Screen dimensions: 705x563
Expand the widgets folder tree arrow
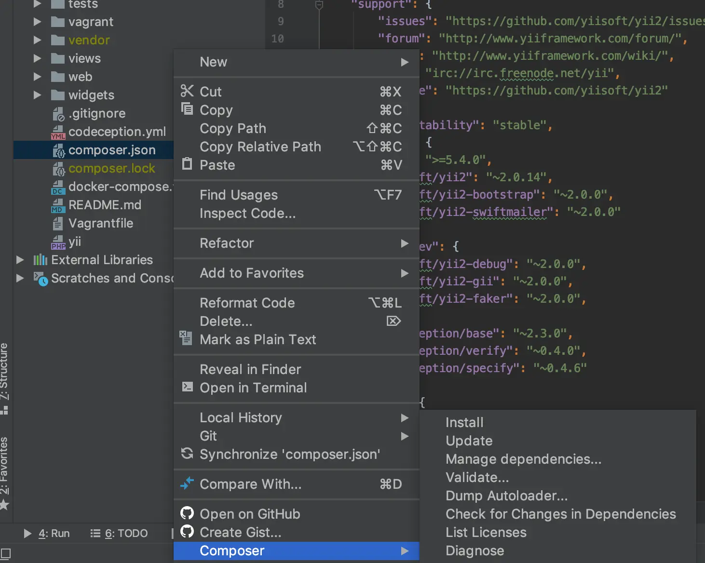pos(38,95)
